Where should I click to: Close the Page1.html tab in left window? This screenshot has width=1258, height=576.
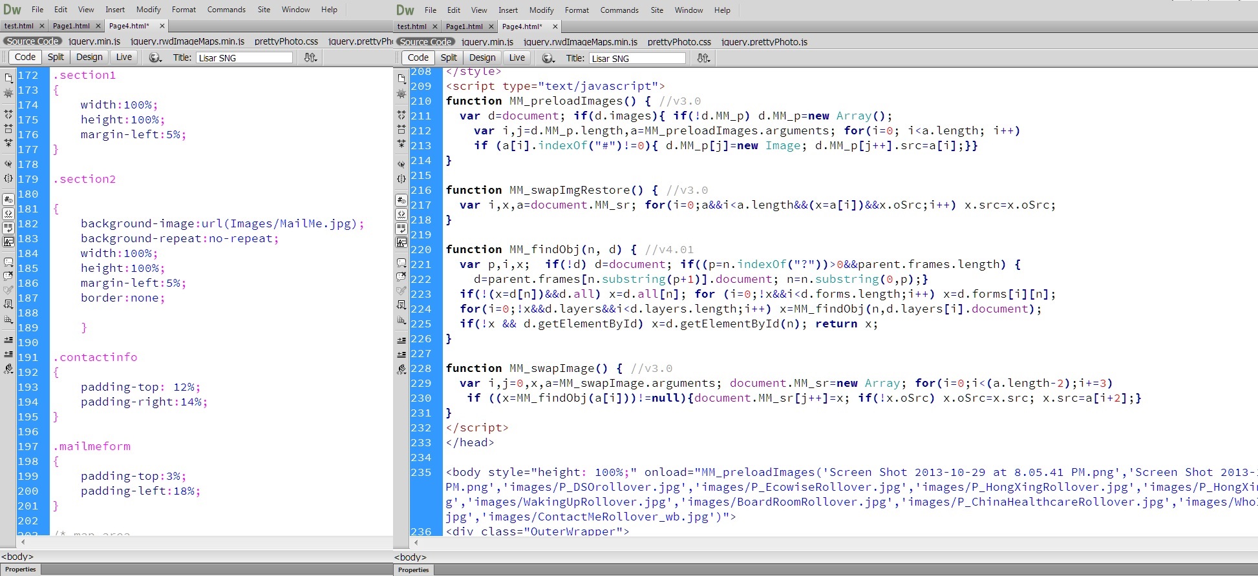point(98,26)
